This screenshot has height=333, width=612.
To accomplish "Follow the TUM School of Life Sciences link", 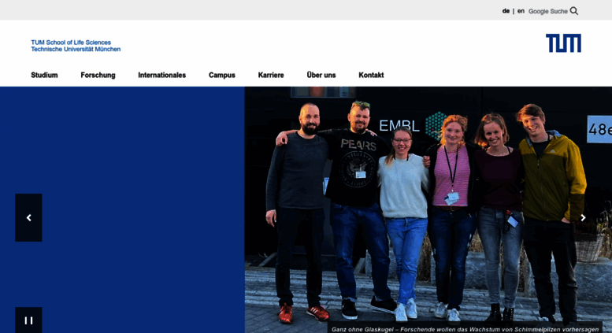I will (71, 42).
